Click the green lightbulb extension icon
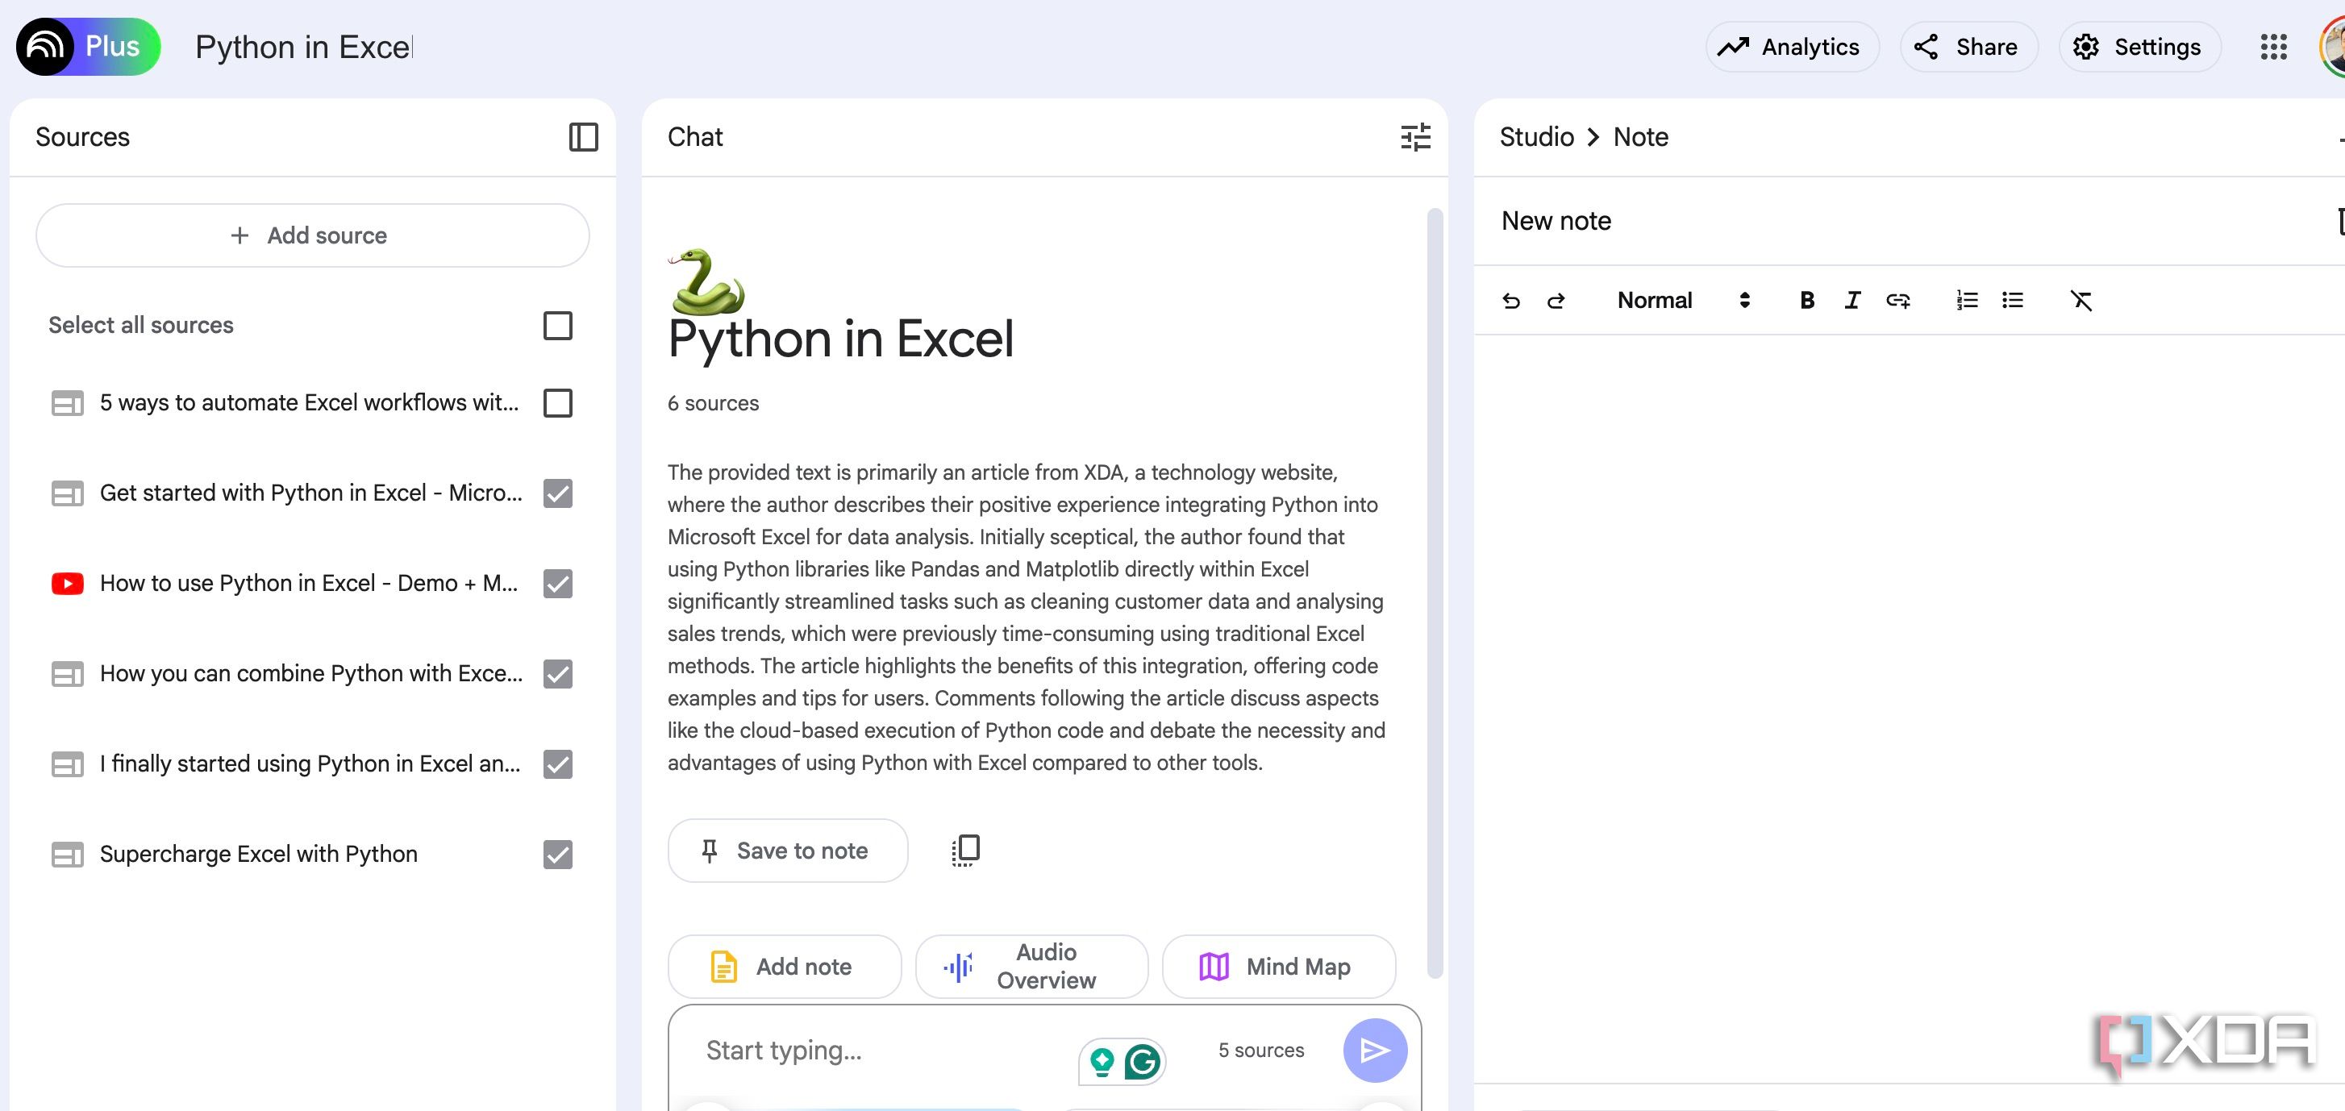 tap(1102, 1061)
